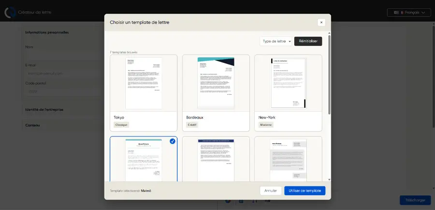Click the '7 templates trouvés' text
435x210 pixels.
pos(123,52)
